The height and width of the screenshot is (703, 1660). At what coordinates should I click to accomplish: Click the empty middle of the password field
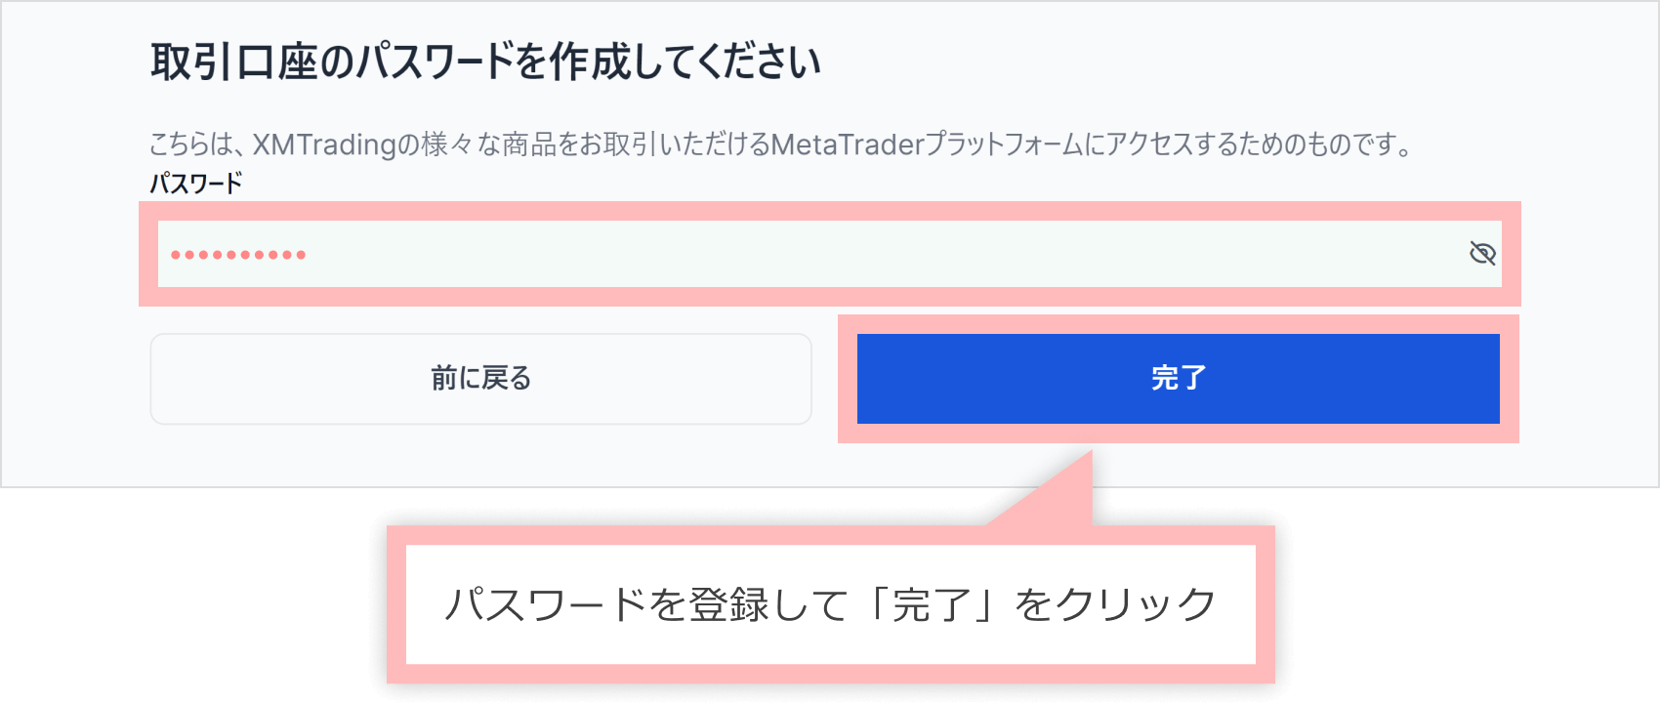[830, 254]
